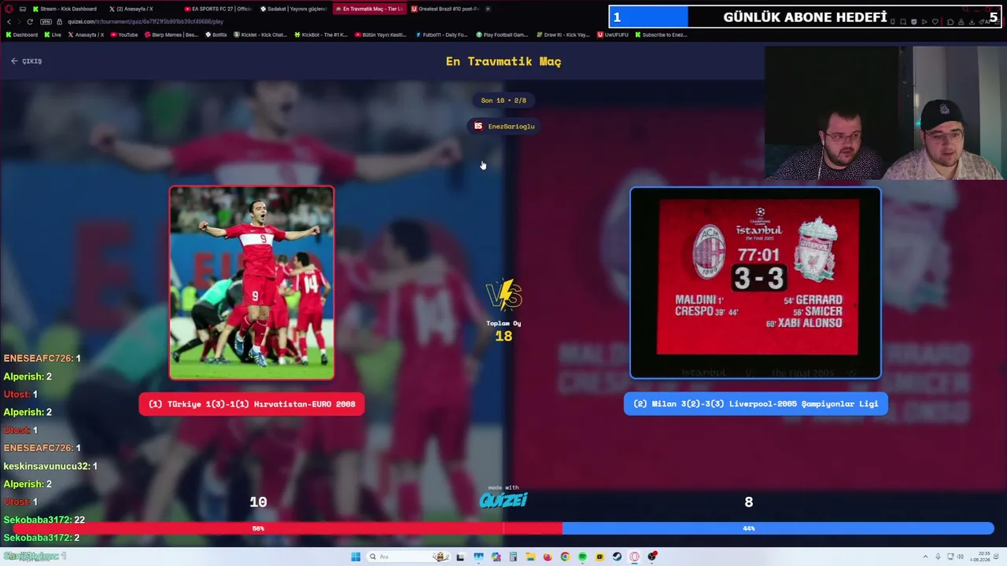Launch Google Chrome from the taskbar

pos(565,557)
